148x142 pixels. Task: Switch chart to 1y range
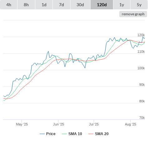point(122,5)
